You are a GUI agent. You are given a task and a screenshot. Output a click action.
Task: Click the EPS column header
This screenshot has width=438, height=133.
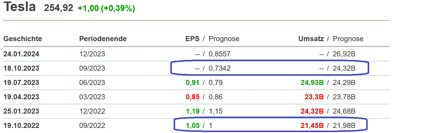(192, 39)
